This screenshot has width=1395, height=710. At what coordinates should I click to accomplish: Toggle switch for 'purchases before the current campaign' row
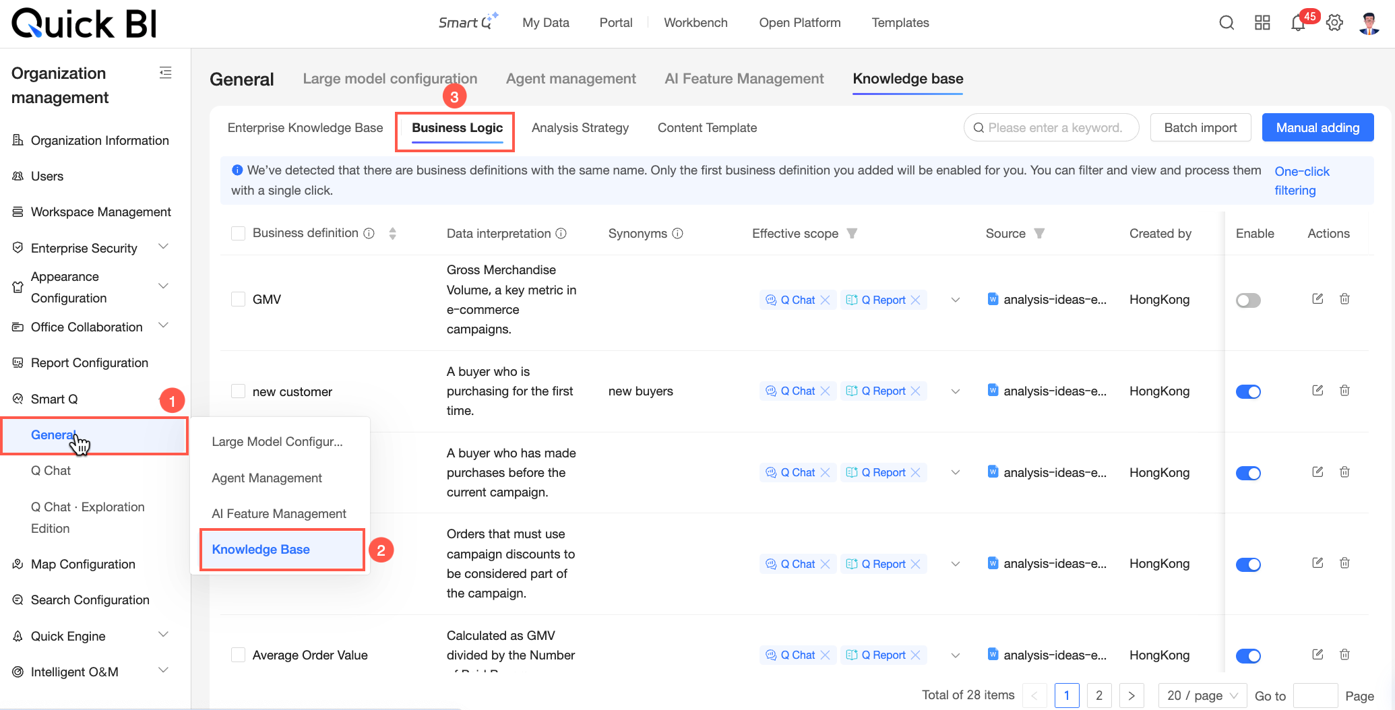[1248, 473]
